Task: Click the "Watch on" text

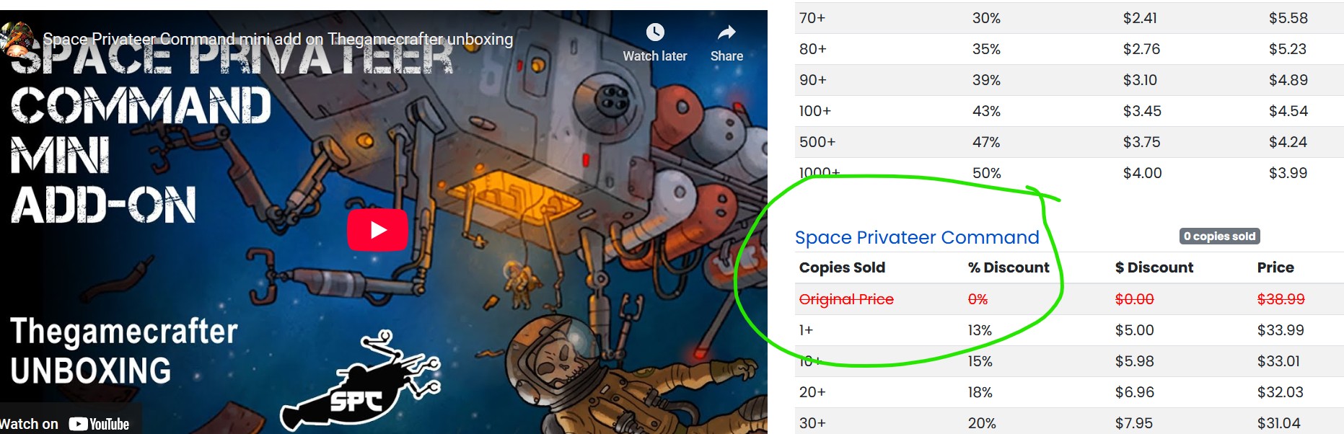Action: [x=29, y=424]
